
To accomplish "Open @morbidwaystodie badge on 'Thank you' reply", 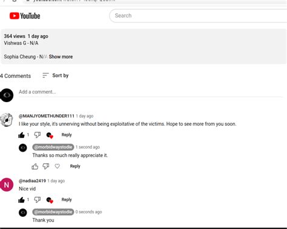I will tap(53, 212).
